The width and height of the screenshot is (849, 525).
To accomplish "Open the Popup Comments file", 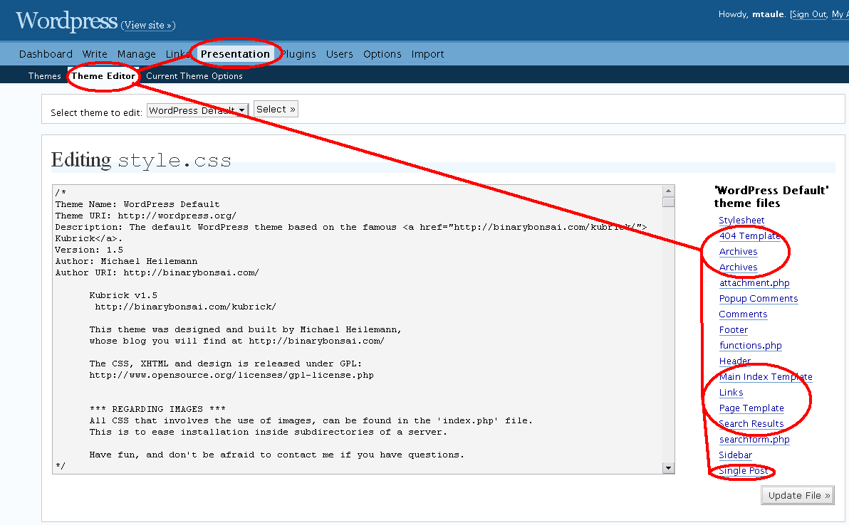I will (758, 299).
